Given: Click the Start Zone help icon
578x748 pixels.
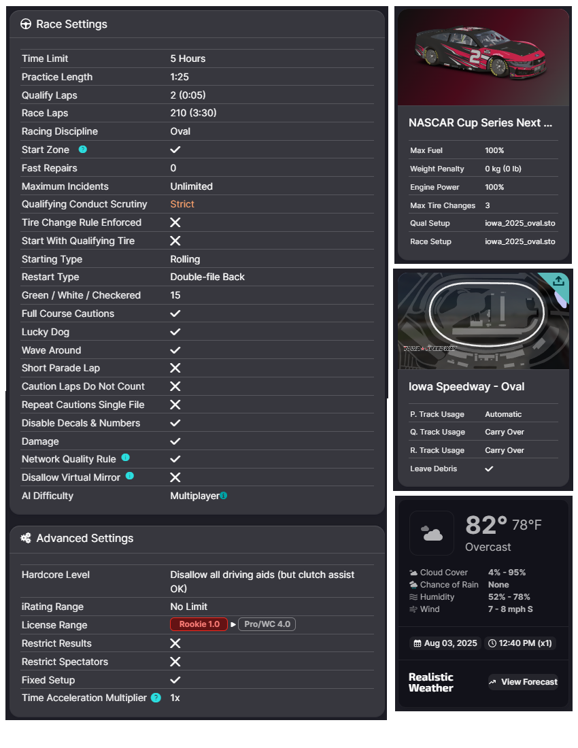Looking at the screenshot, I should click(x=83, y=150).
